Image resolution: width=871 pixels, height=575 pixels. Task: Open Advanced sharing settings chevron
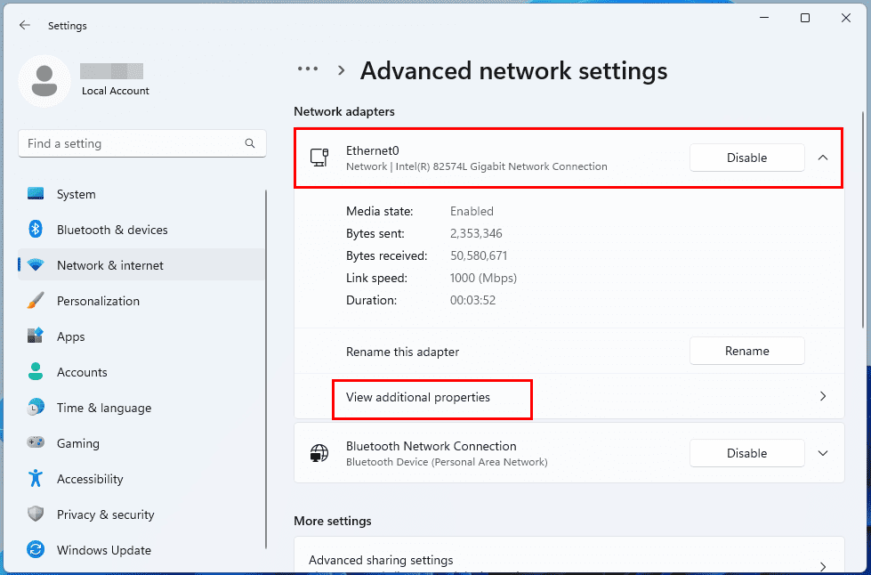click(823, 565)
